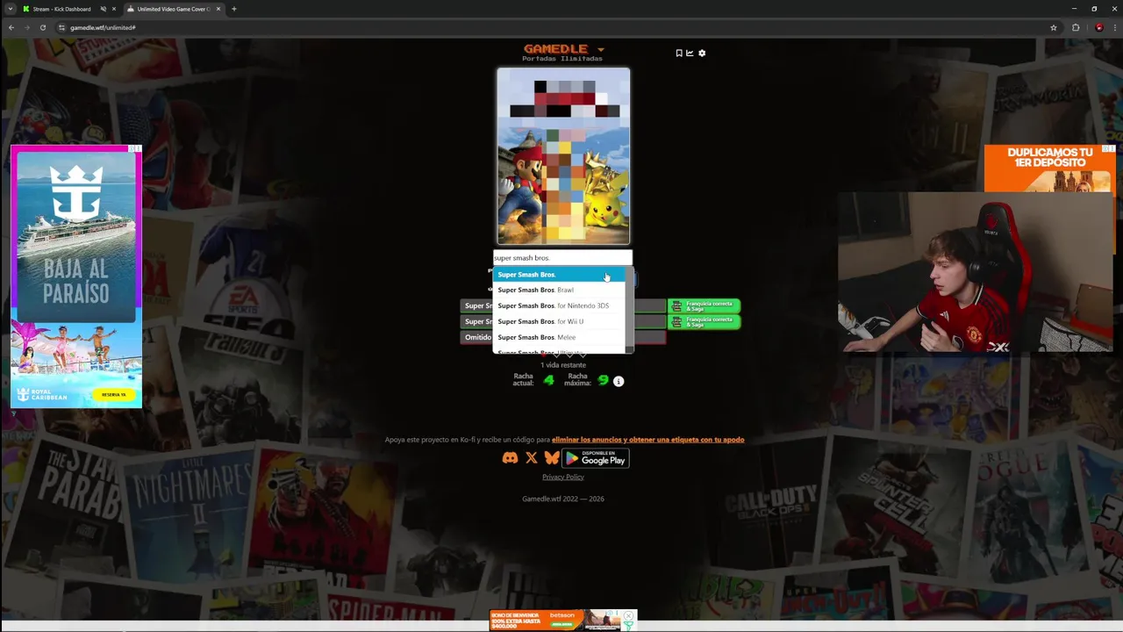The width and height of the screenshot is (1123, 632).
Task: Open the Privacy Policy link
Action: 563,477
